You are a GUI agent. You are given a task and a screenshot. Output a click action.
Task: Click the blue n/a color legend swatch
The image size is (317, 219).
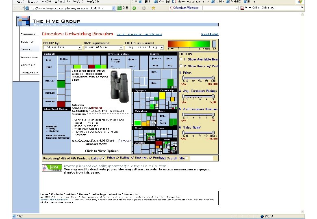click(x=214, y=44)
